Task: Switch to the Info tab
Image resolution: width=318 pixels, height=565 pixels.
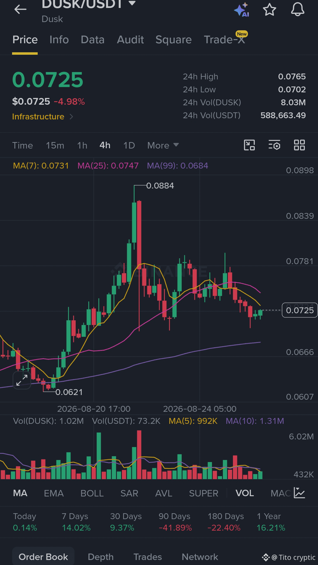Action: point(59,39)
